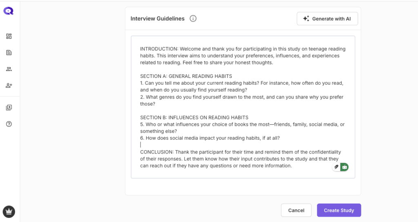Viewport: 418px width, 222px height.
Task: Click the crown upgrade icon at bottom left
Action: tap(9, 211)
